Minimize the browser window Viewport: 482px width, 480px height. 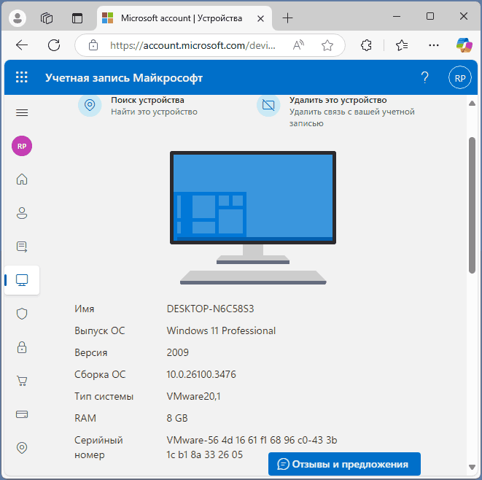pos(397,16)
